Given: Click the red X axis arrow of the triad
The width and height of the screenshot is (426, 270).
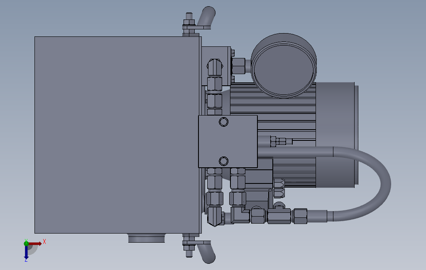Looking at the screenshot, I should [x=35, y=243].
